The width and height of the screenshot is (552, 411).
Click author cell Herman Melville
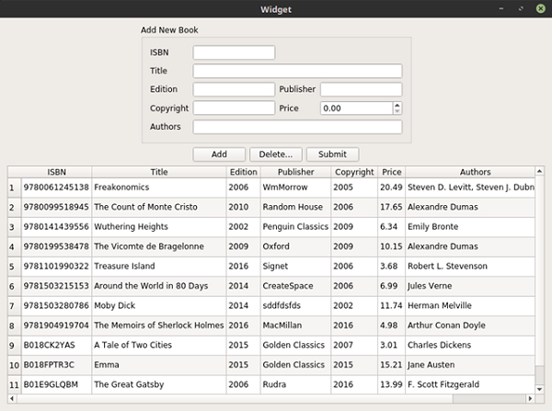pos(470,306)
